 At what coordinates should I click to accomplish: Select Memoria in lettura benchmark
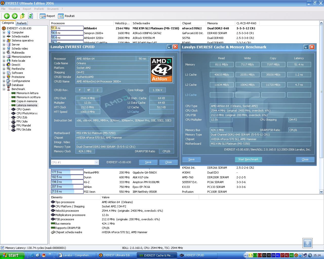27,93
